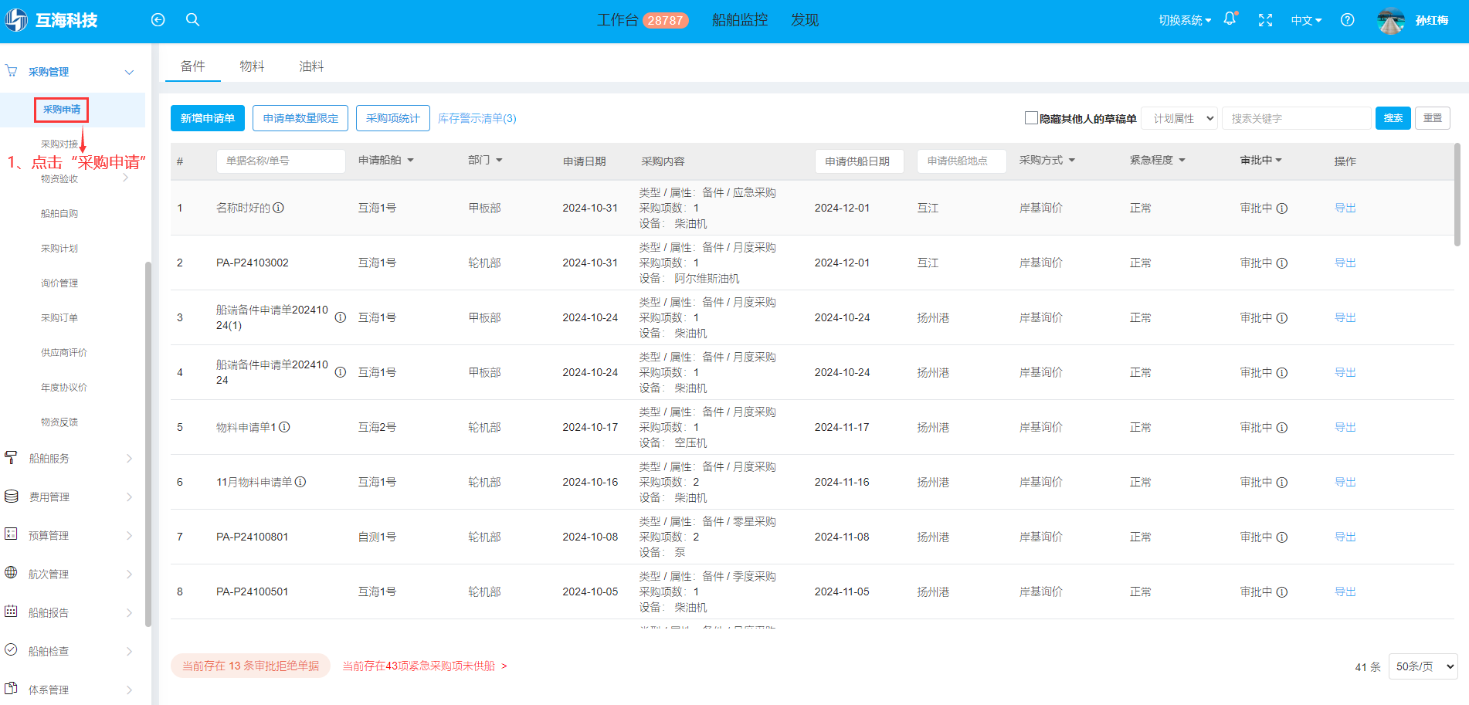Image resolution: width=1469 pixels, height=705 pixels.
Task: Open the help question mark icon
Action: click(x=1347, y=20)
